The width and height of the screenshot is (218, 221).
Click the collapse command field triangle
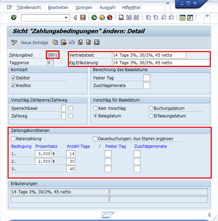point(75,18)
